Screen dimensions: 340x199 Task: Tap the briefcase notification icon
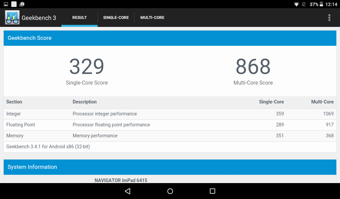(22, 4)
